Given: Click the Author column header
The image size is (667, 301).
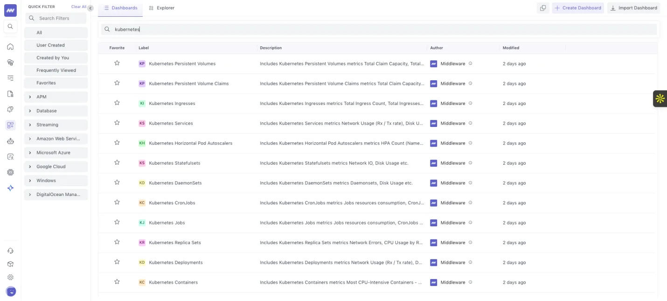Looking at the screenshot, I should (x=437, y=48).
